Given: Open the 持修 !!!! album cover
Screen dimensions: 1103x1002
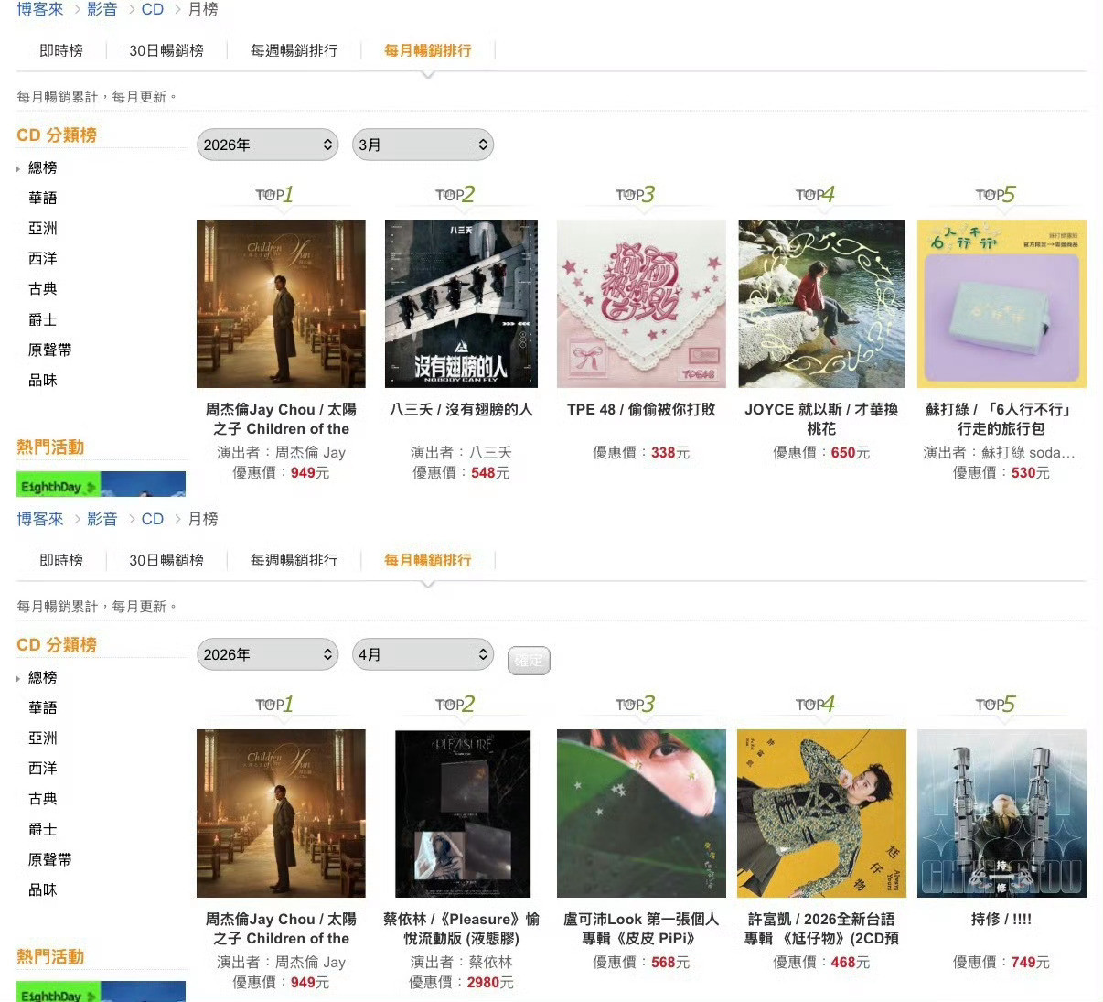Looking at the screenshot, I should (1001, 813).
